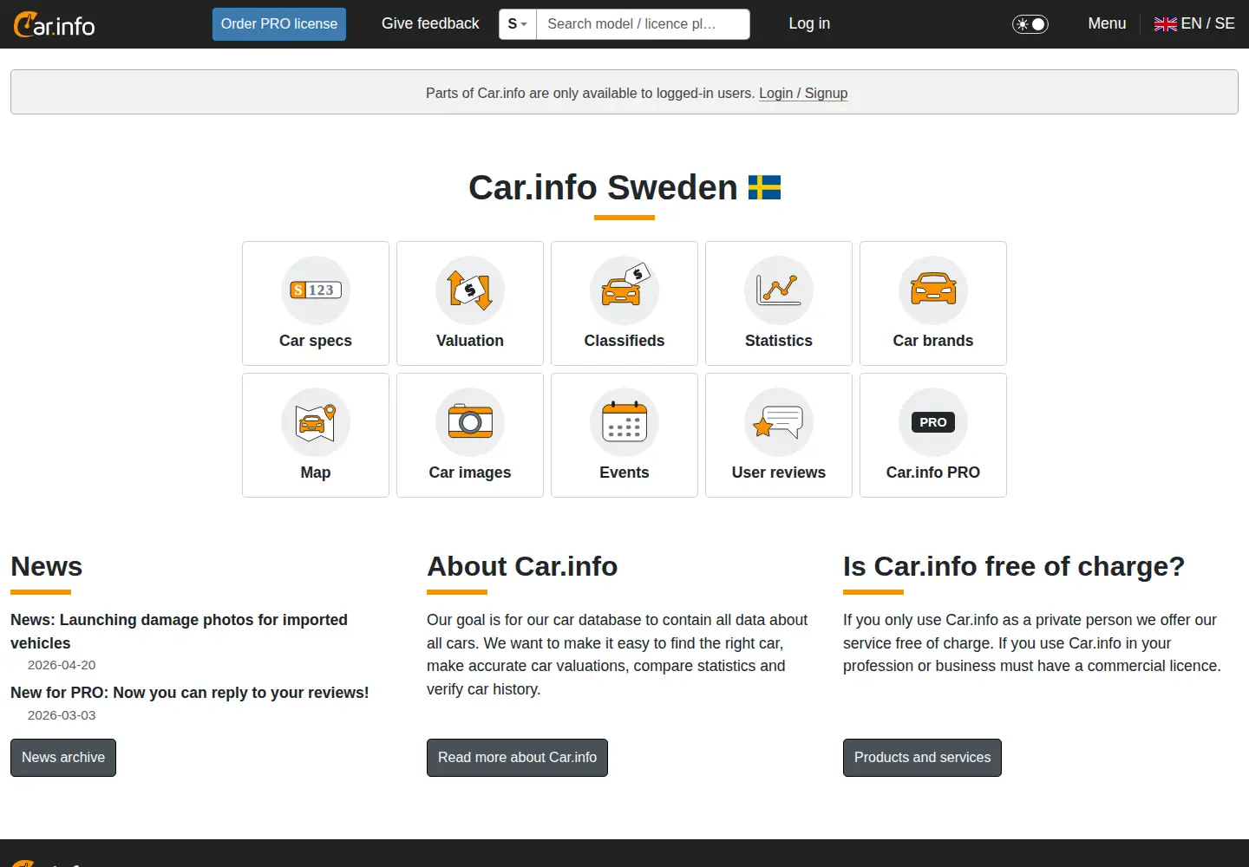Click the 'User reviews' label text
The height and width of the screenshot is (867, 1249).
click(779, 473)
